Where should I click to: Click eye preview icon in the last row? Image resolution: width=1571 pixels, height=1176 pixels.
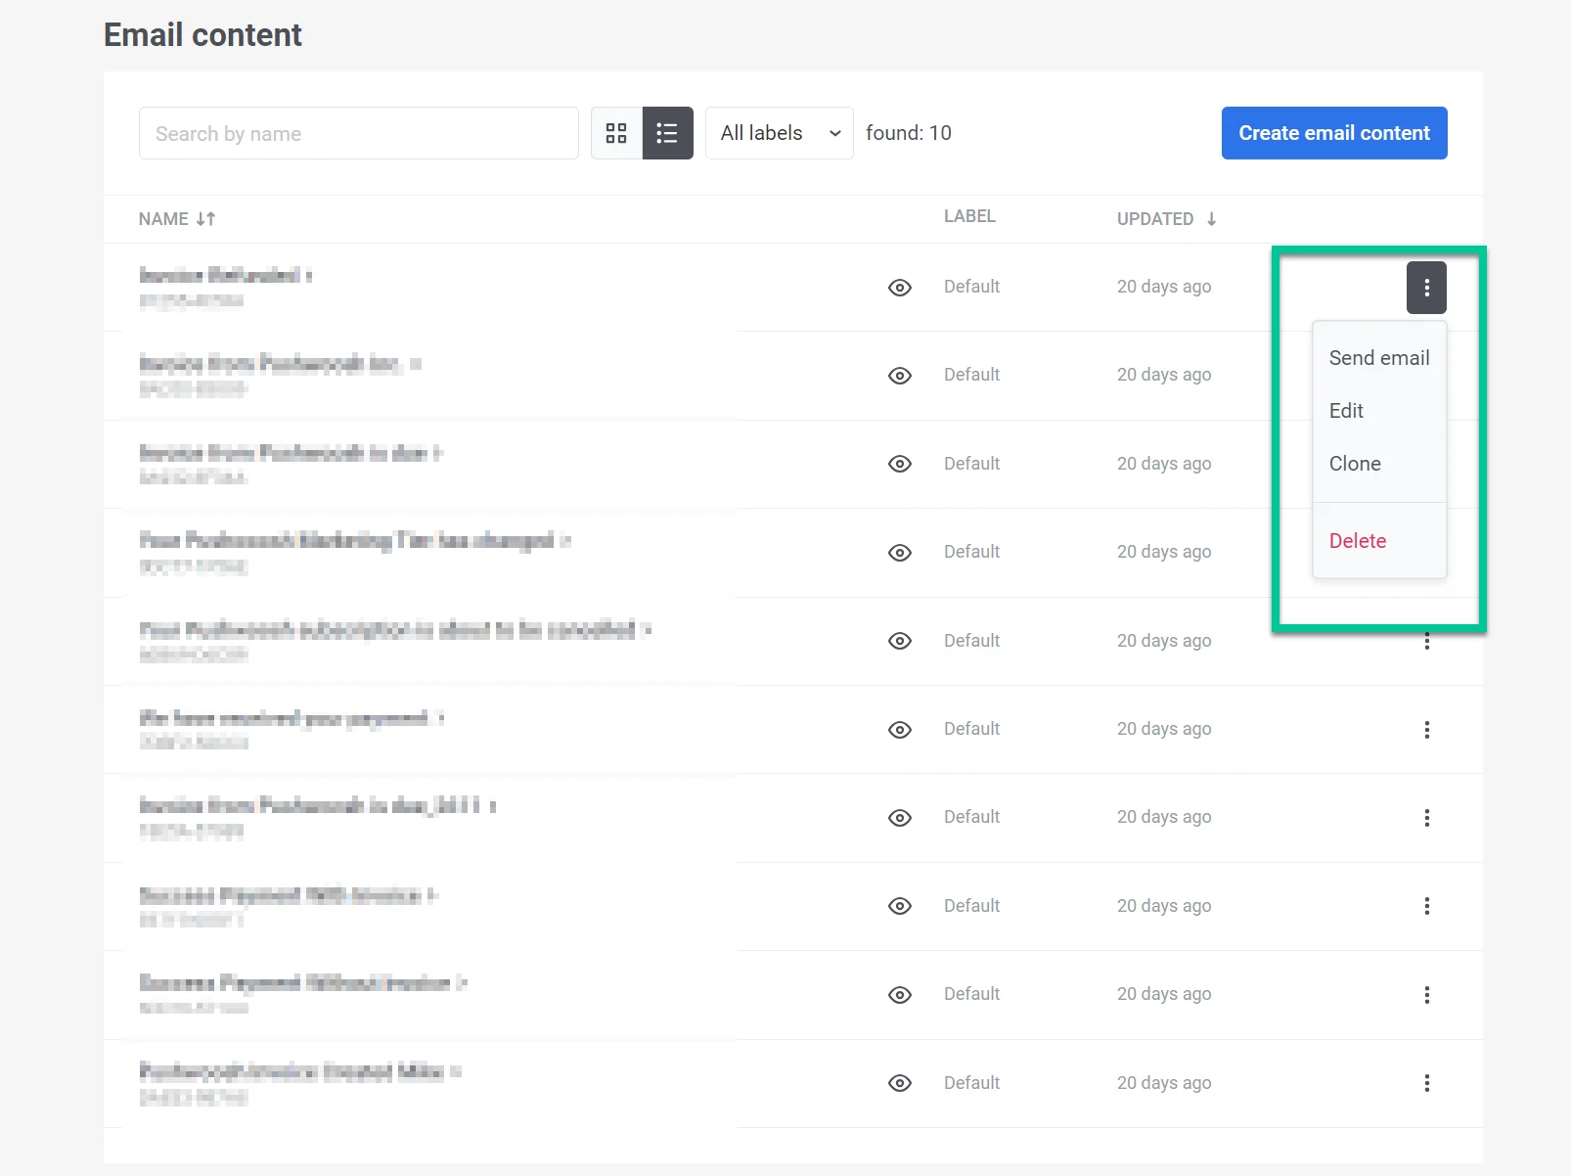pos(900,1083)
